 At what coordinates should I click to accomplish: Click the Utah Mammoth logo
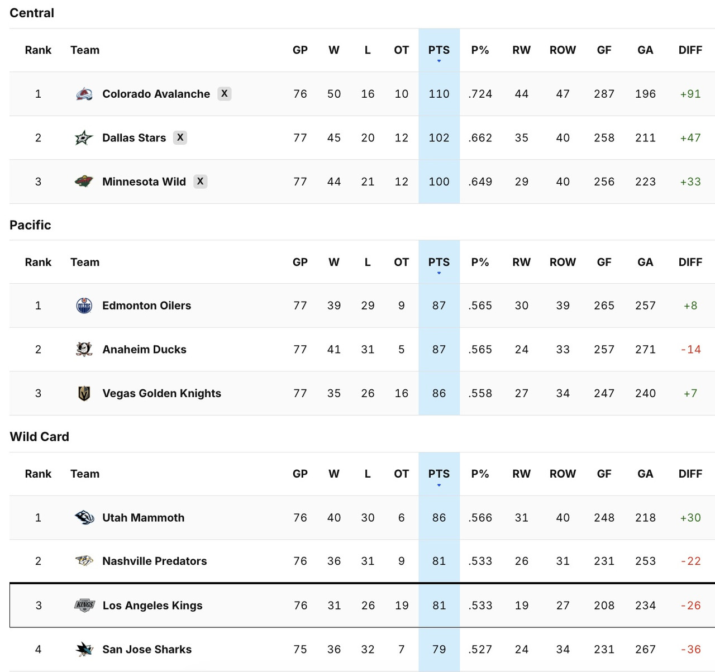point(84,518)
